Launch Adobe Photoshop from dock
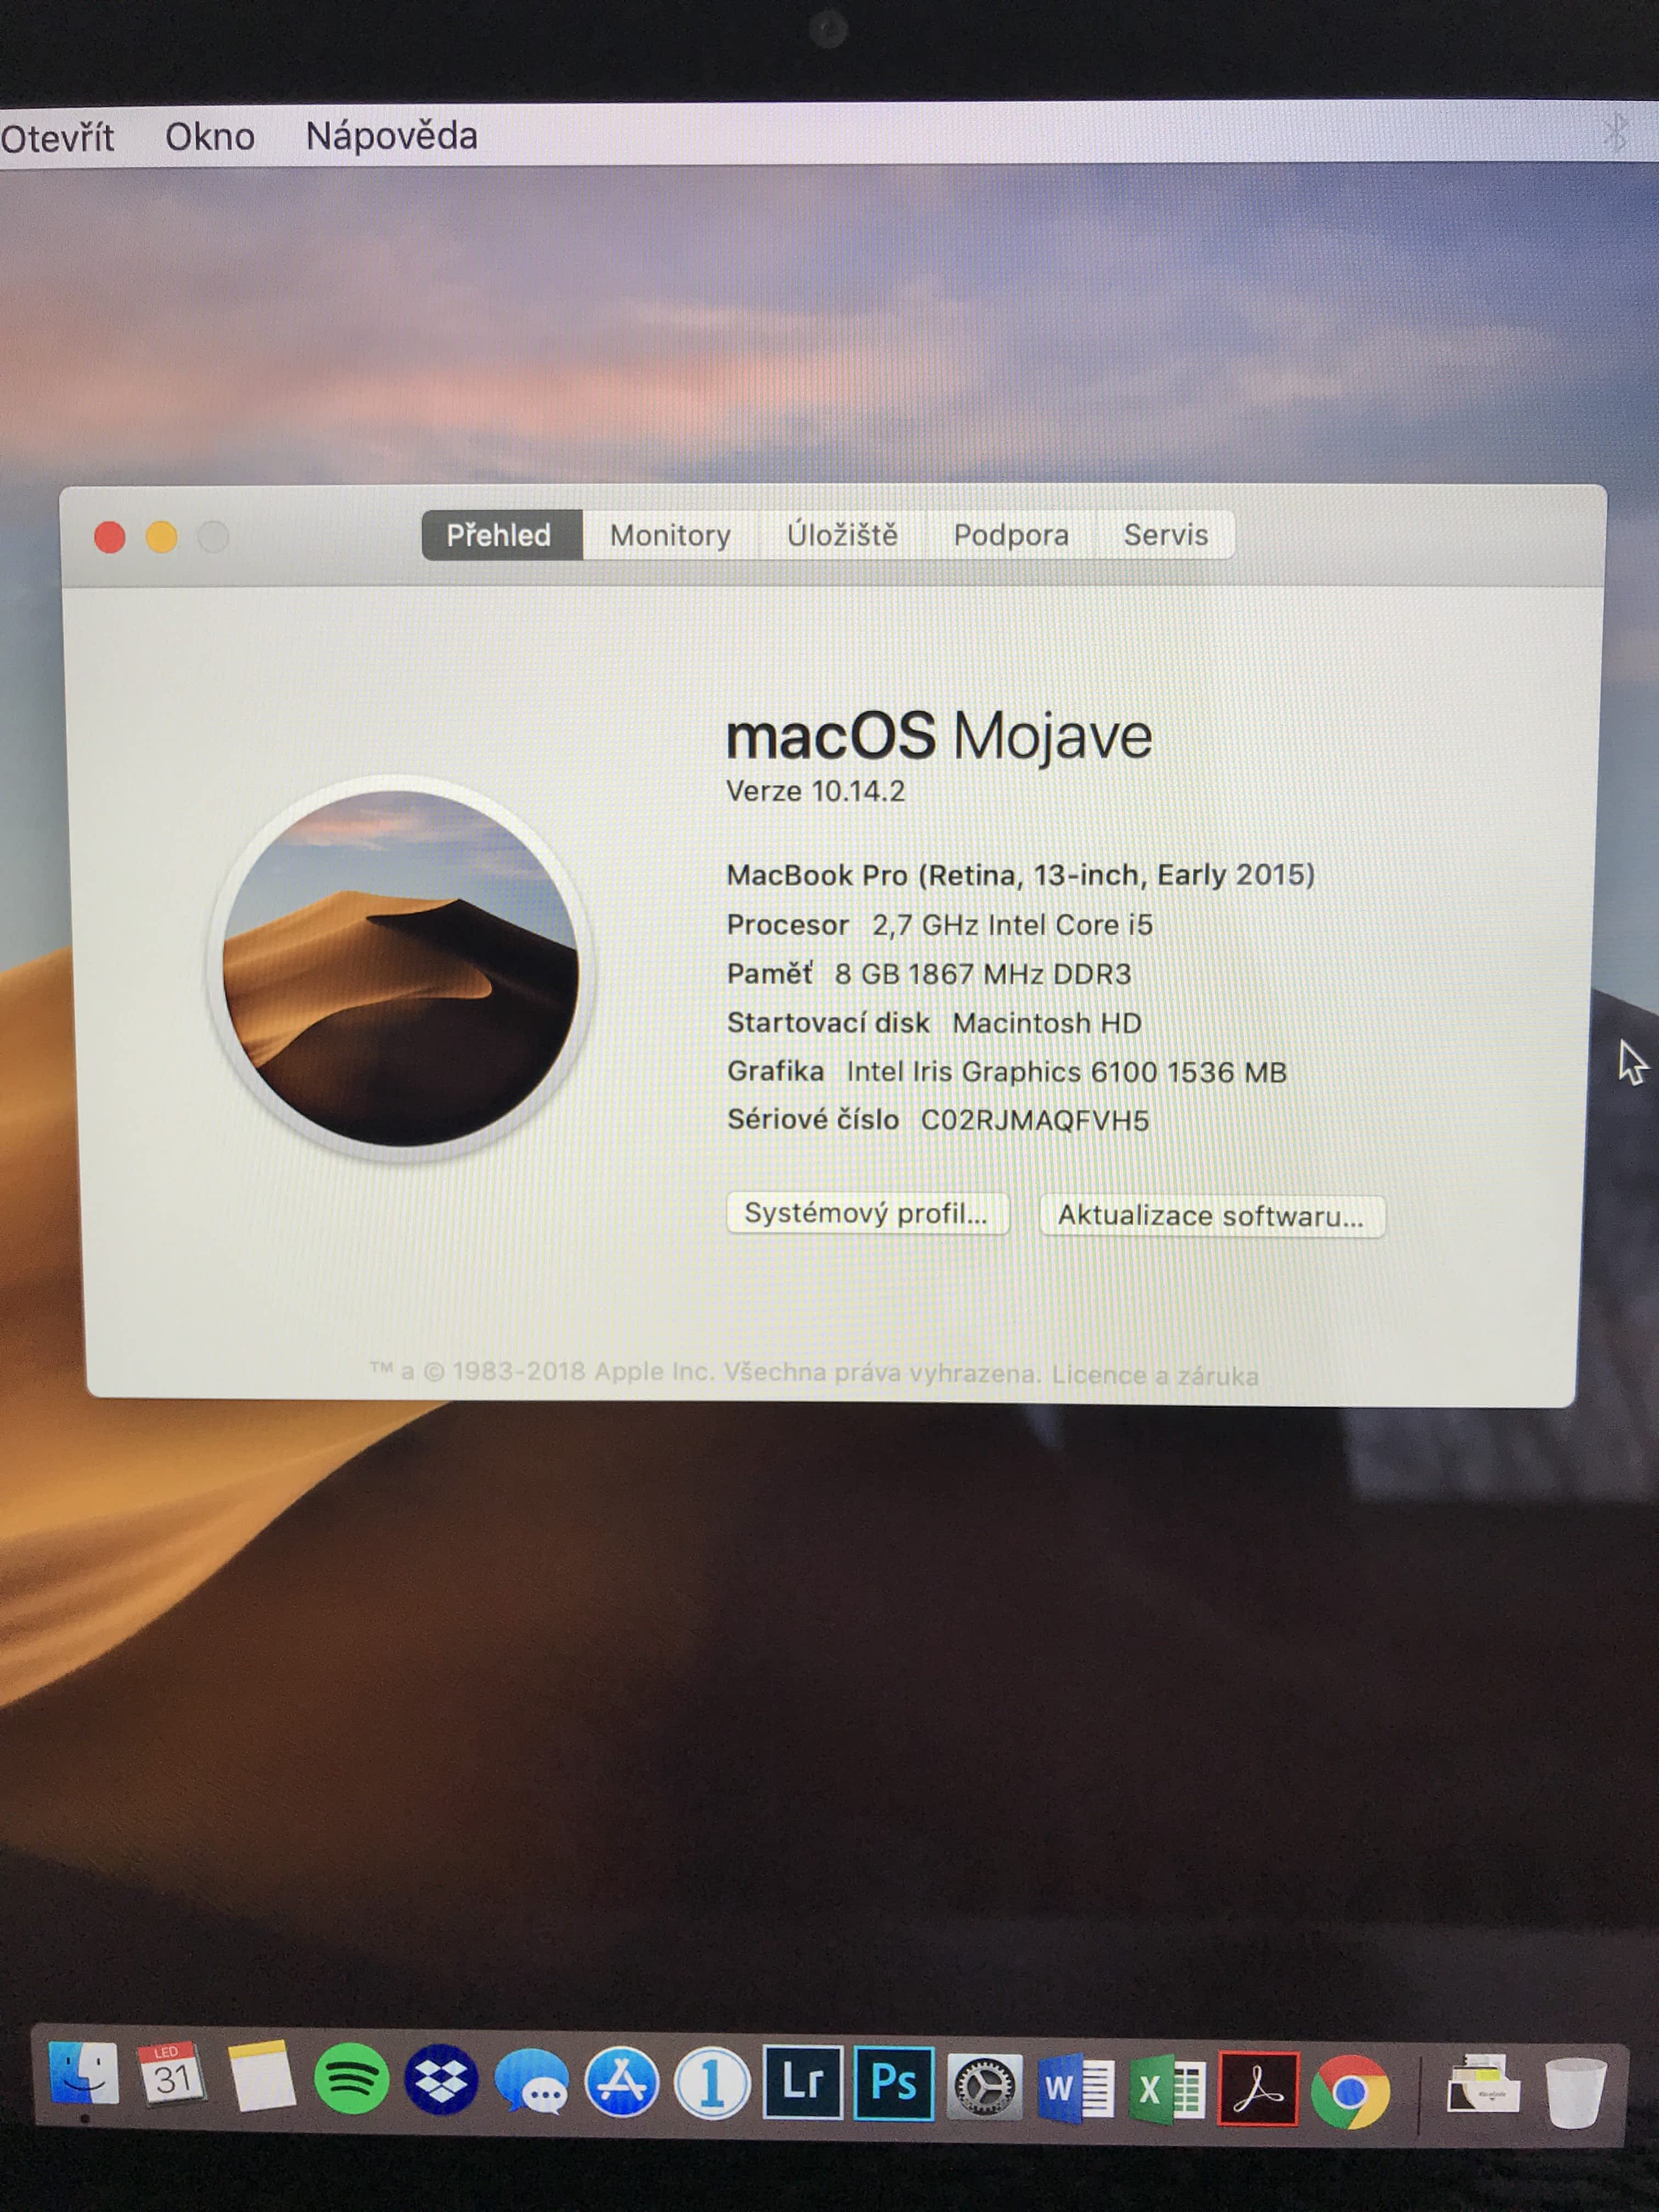1659x2212 pixels. (893, 2084)
